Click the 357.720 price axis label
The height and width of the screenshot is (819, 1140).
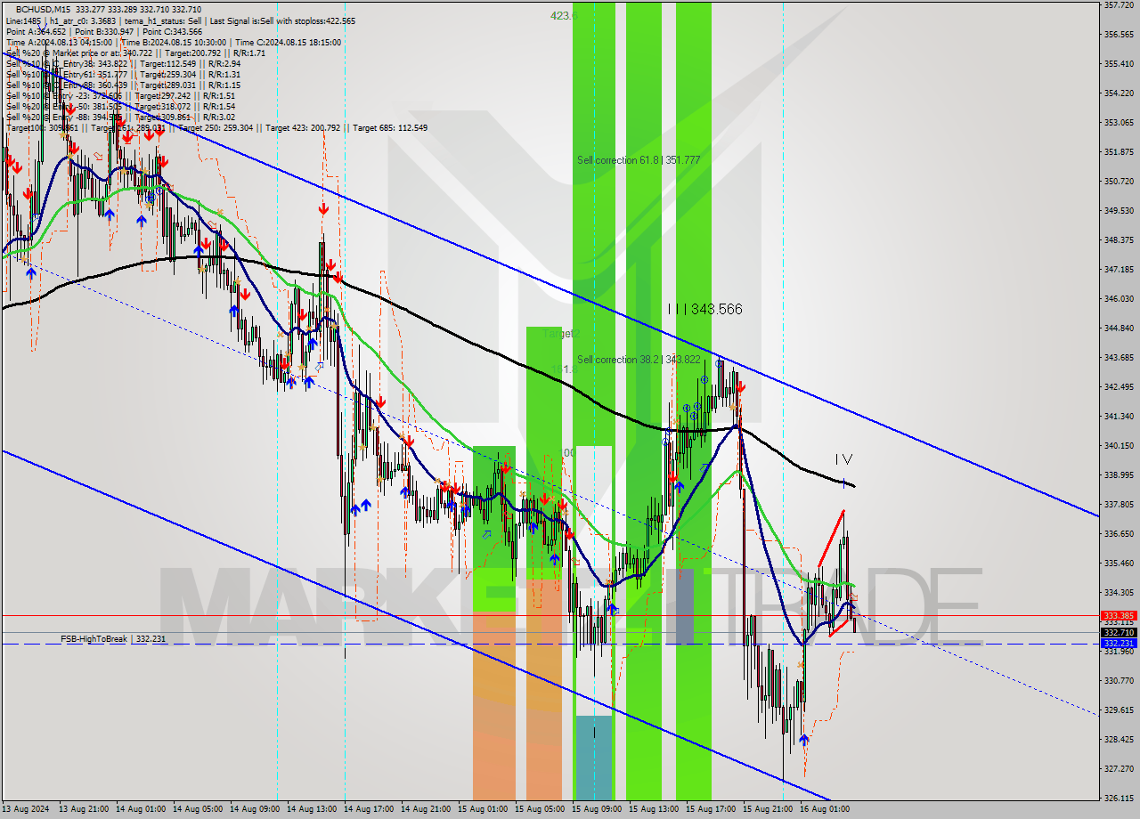pos(1118,5)
